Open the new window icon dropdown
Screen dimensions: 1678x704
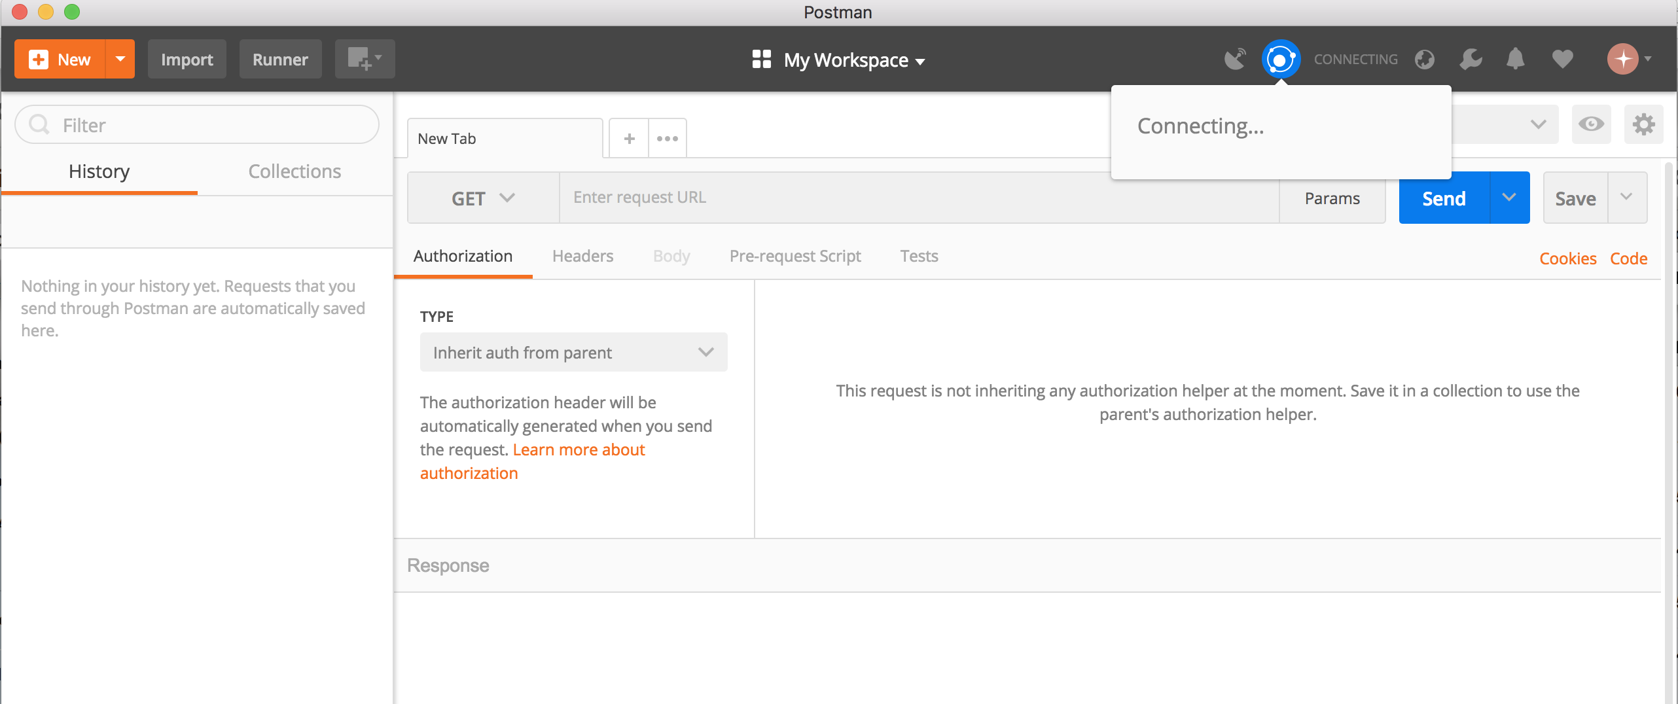click(x=365, y=59)
